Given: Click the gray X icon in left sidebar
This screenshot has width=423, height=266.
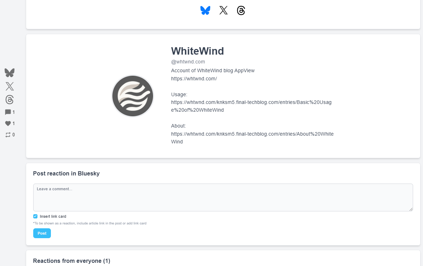Looking at the screenshot, I should tap(10, 86).
